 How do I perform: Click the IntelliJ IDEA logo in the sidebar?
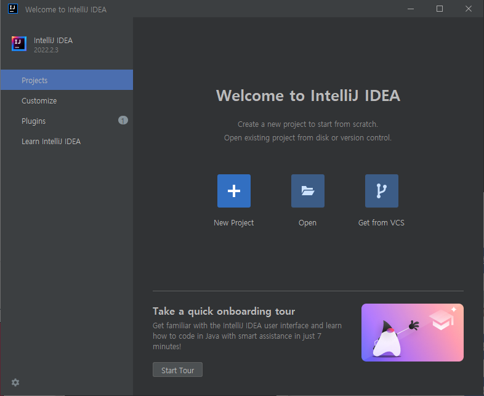point(19,44)
